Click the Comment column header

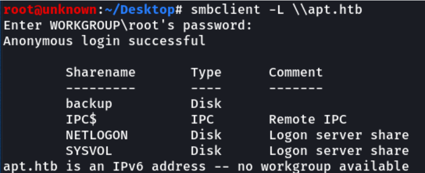coord(296,72)
